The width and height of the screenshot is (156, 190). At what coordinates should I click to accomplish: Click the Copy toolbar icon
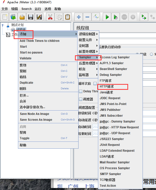click(x=59, y=17)
